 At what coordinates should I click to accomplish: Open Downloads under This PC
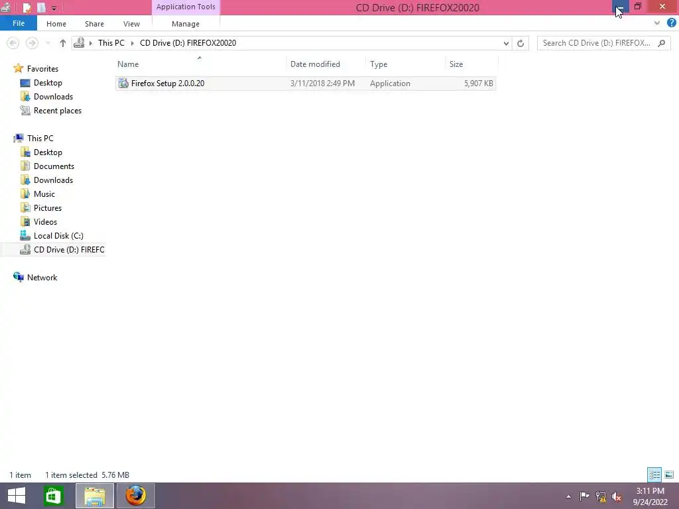tap(53, 180)
